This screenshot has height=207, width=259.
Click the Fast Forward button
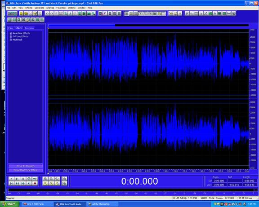click(23, 183)
